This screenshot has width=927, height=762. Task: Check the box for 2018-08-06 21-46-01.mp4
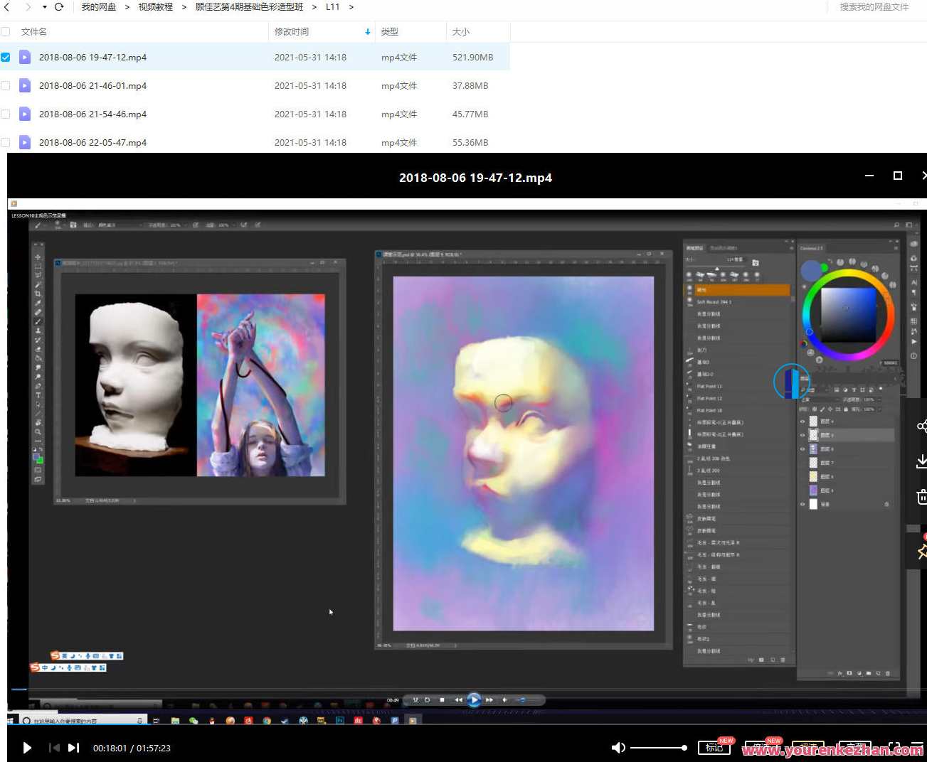tap(6, 86)
